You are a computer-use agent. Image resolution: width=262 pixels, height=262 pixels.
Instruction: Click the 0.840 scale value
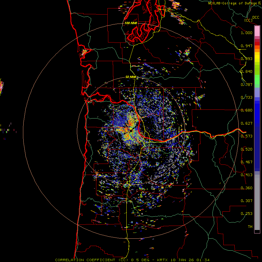click(x=247, y=72)
